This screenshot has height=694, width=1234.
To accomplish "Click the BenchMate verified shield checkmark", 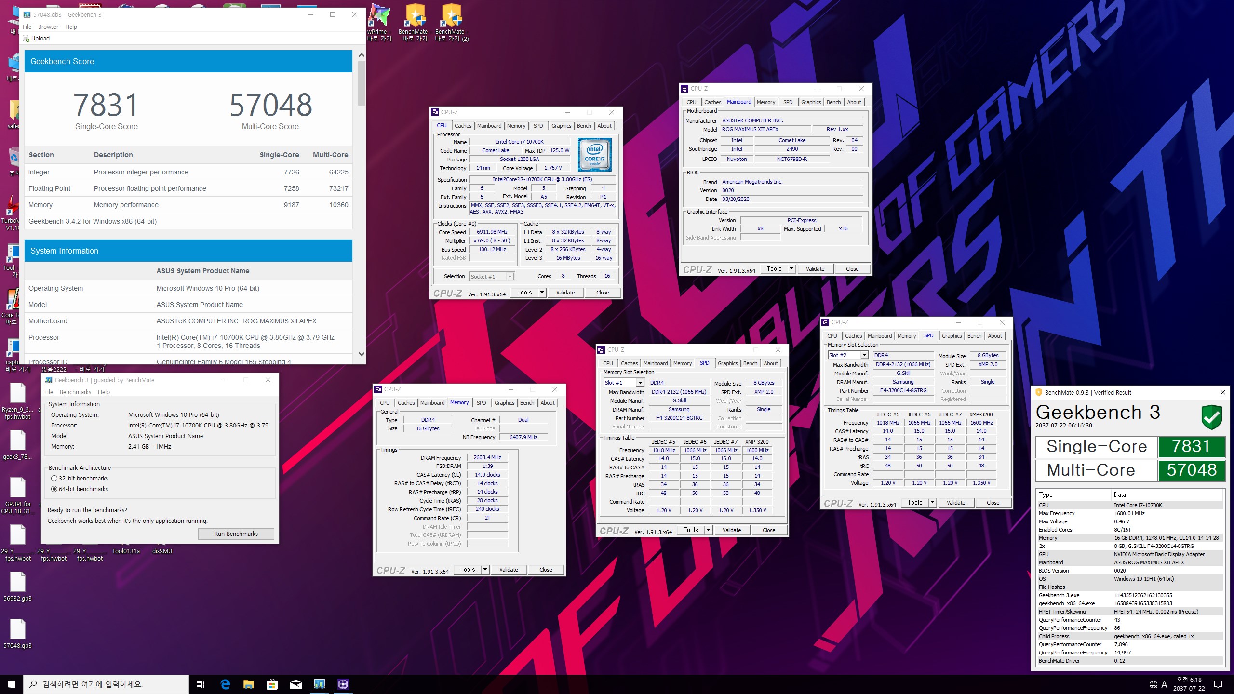I will point(1211,417).
